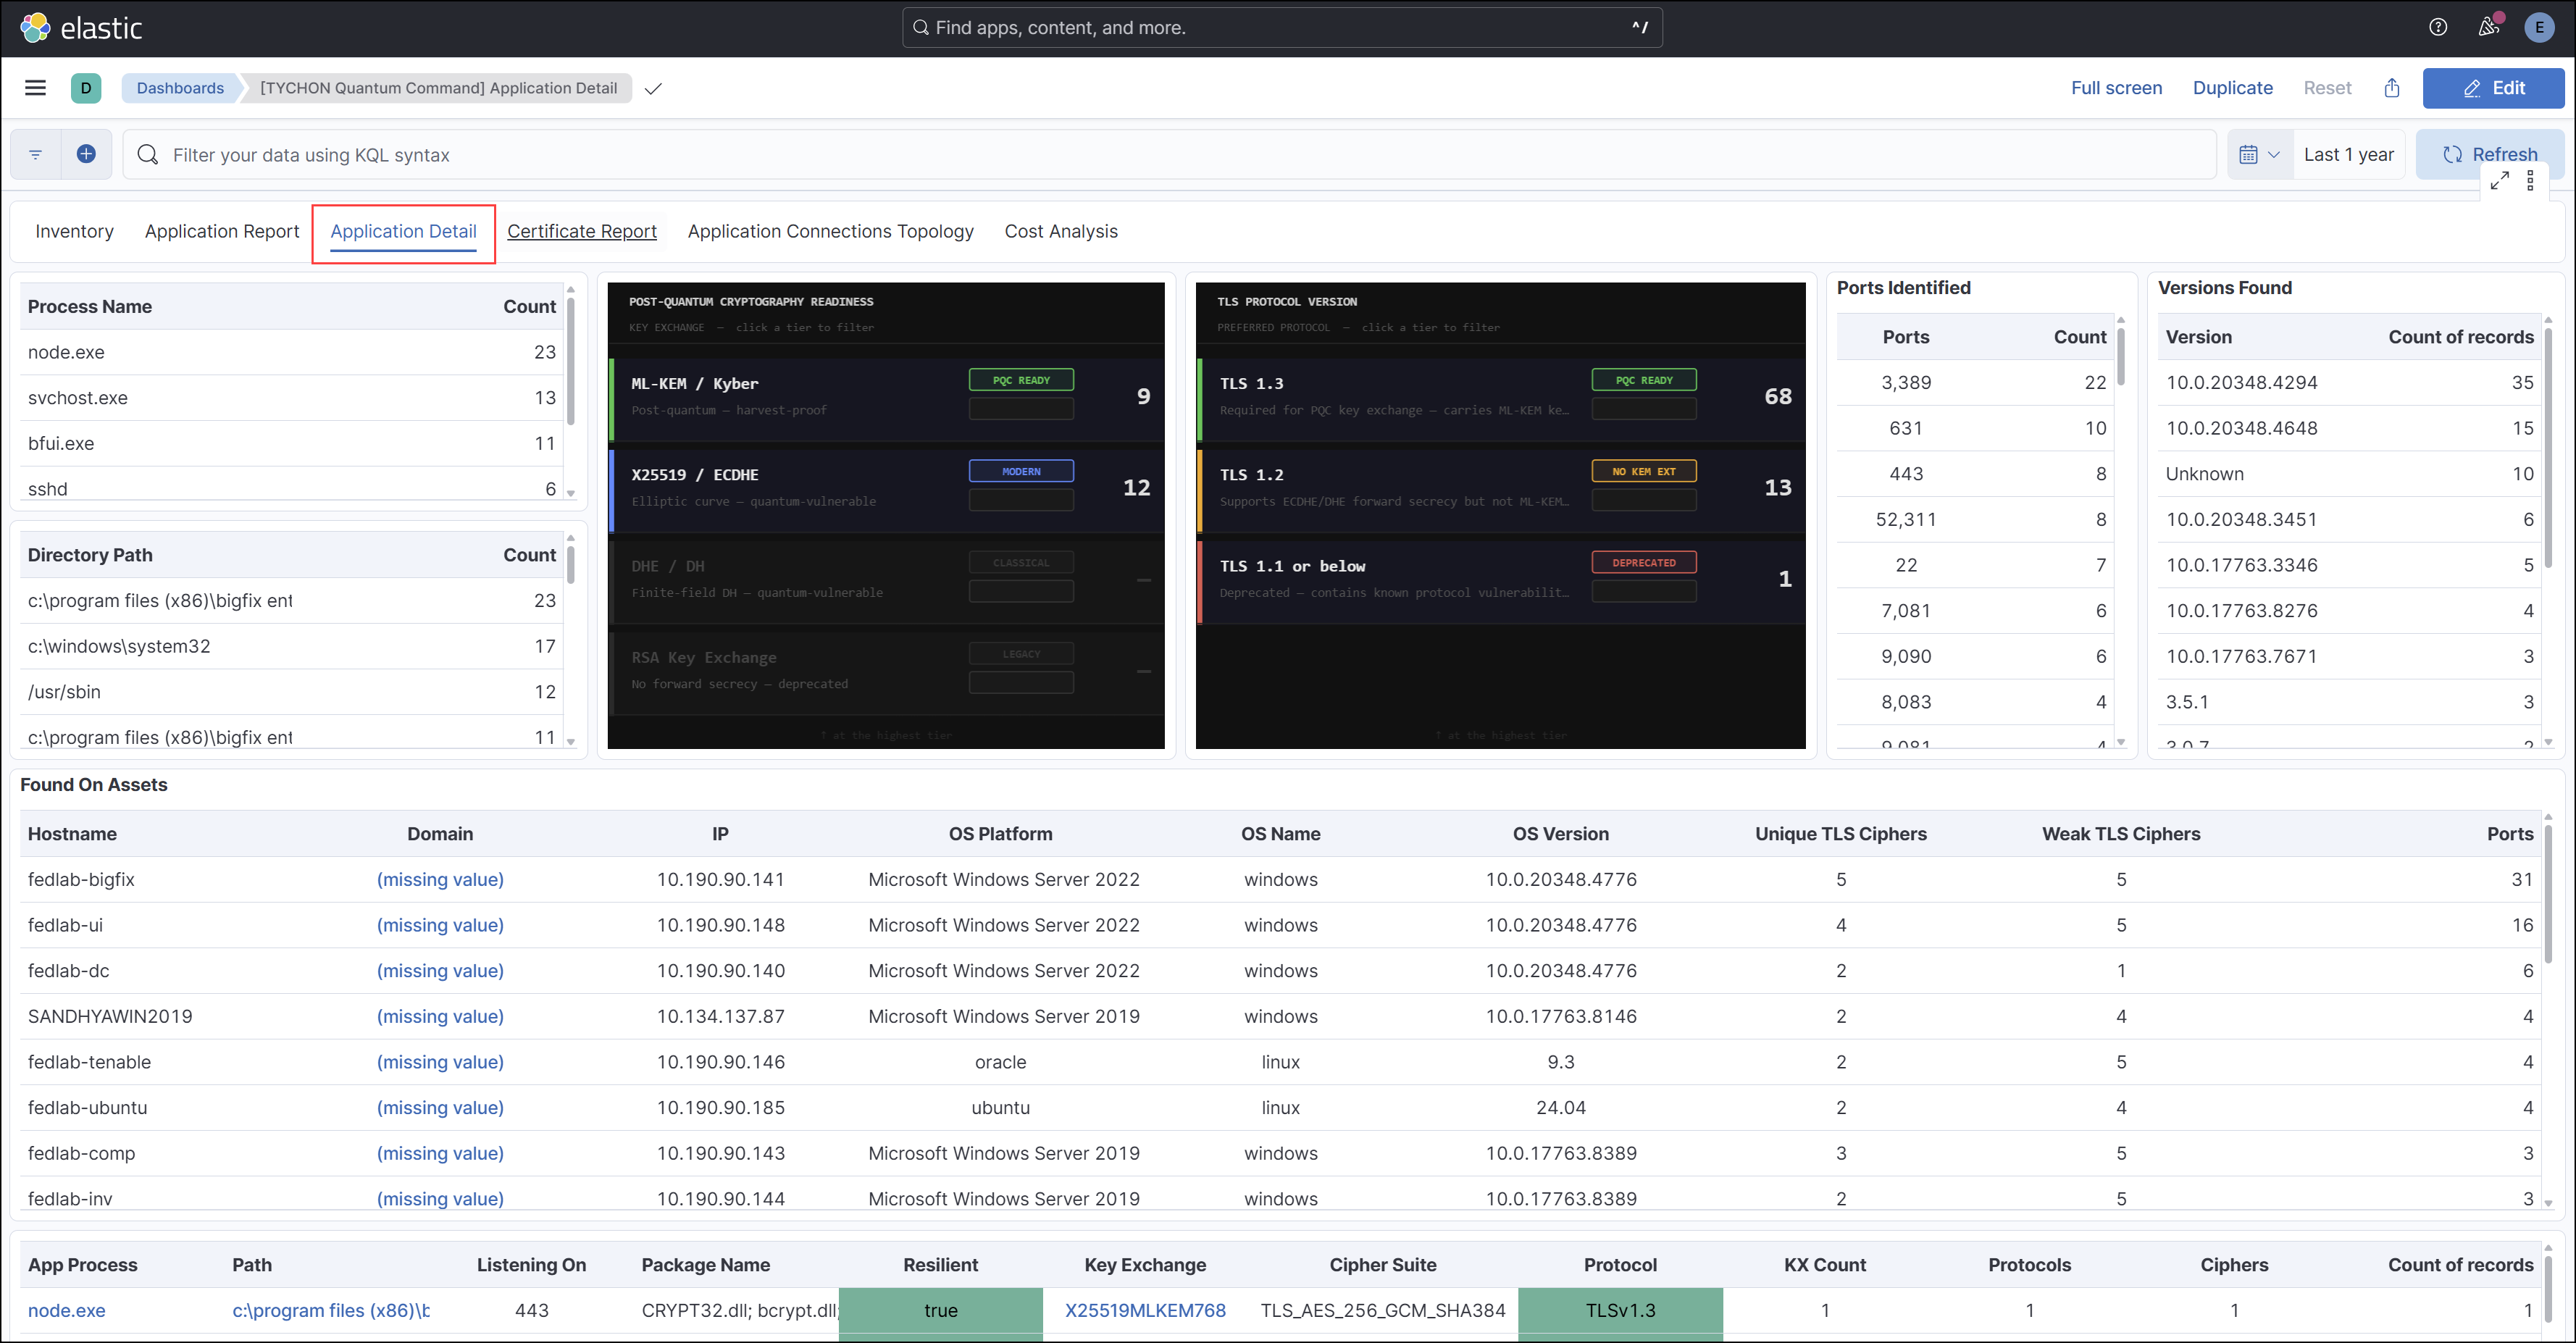Open the date quick menu calendar dropdown

pos(2259,154)
